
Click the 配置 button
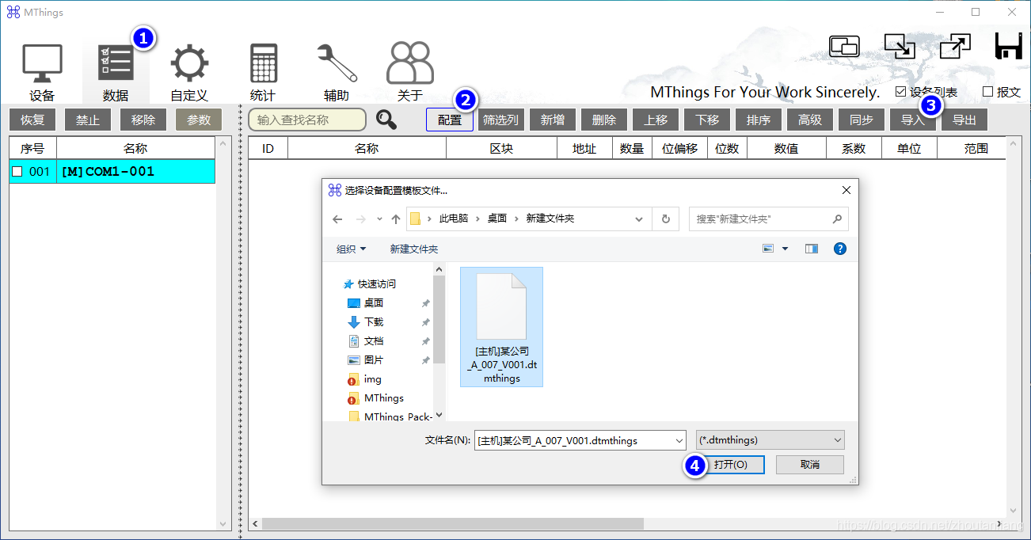coord(450,120)
